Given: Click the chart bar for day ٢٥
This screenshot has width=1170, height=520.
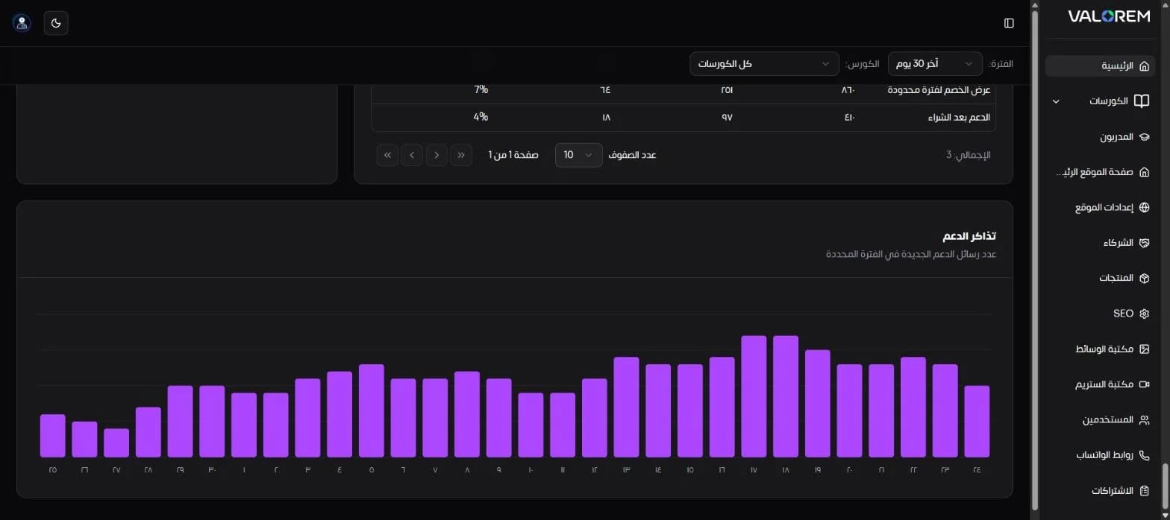Looking at the screenshot, I should point(53,436).
